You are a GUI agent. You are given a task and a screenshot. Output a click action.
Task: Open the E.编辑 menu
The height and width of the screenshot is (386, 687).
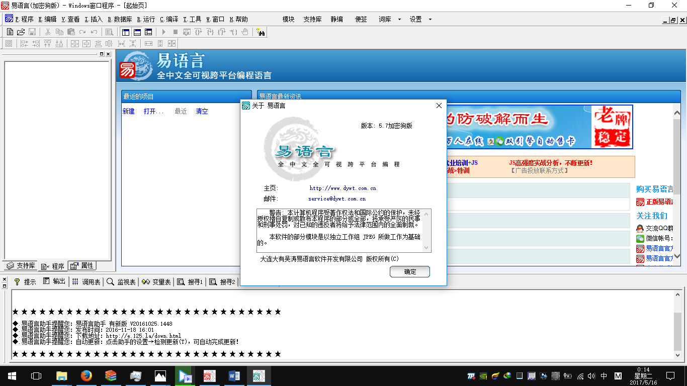click(48, 19)
